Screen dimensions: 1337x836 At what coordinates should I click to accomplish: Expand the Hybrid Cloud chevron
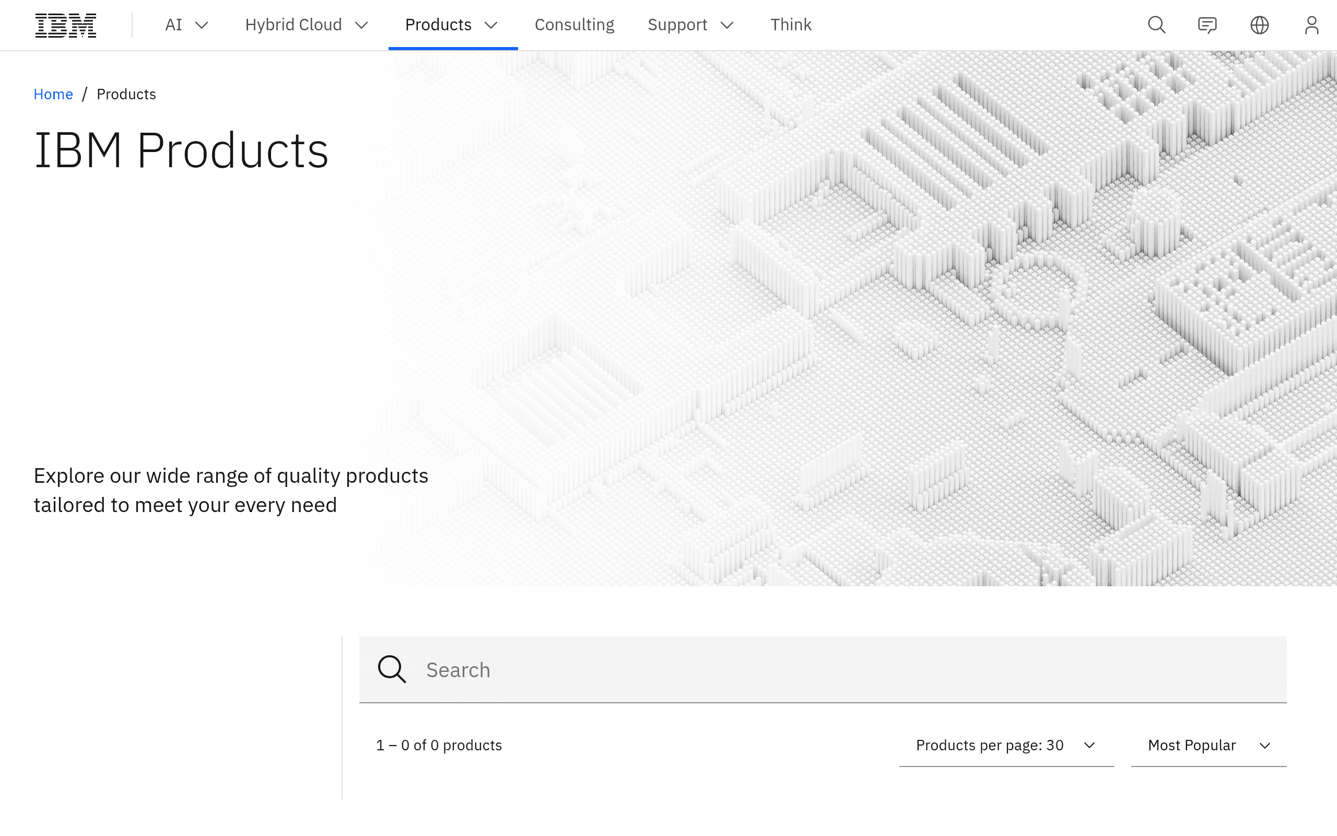(361, 26)
